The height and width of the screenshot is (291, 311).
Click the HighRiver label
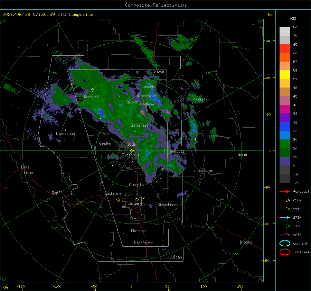(143, 243)
